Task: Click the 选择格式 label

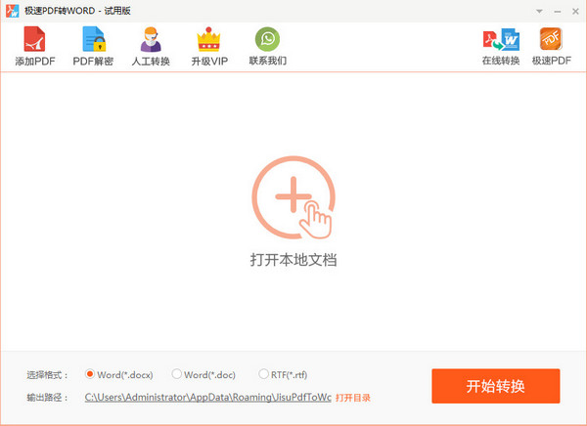Action: (x=48, y=375)
